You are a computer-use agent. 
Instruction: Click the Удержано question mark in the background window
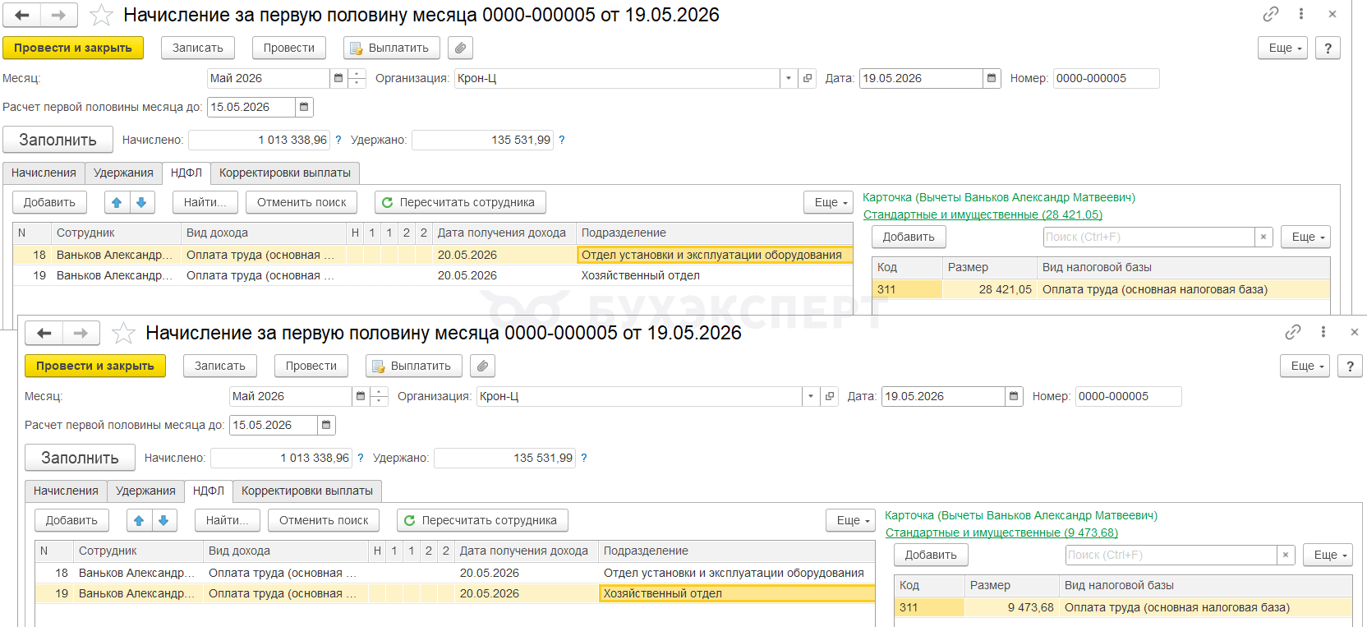tap(562, 140)
